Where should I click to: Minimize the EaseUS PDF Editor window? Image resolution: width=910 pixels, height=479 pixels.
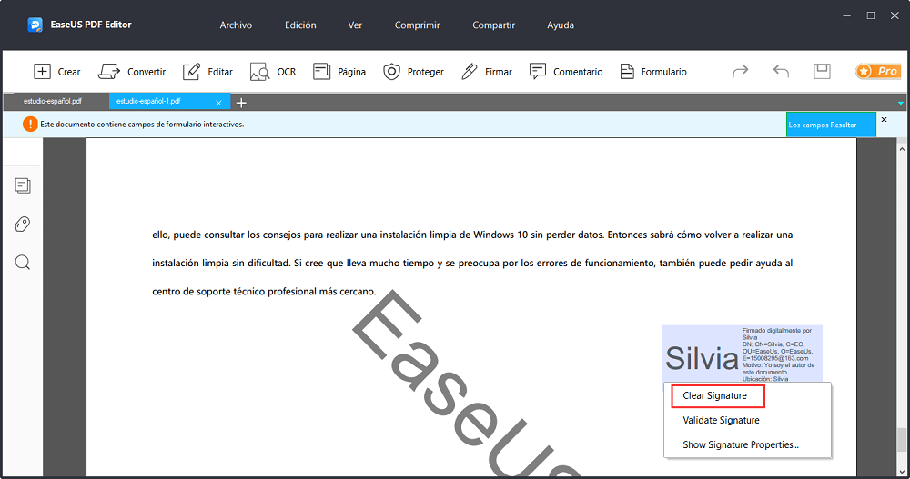point(846,15)
